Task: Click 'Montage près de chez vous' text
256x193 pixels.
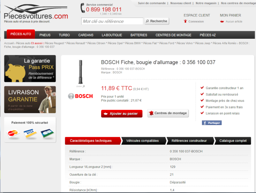Action: [x=225, y=101]
